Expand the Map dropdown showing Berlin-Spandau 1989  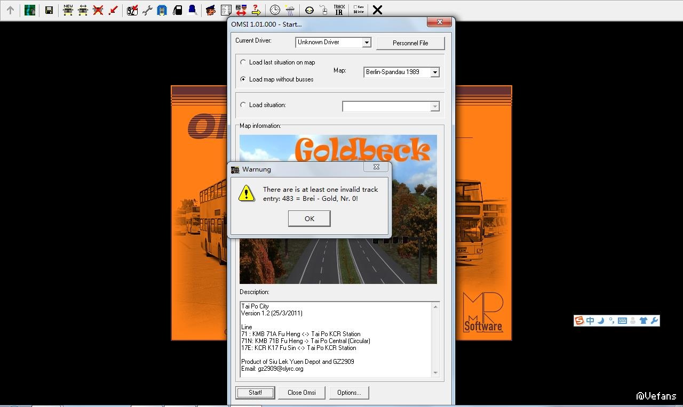tap(435, 72)
